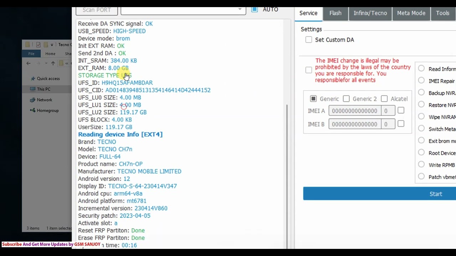
Task: Click the Properties checkmark icon in Explorer
Action: click(x=38, y=45)
